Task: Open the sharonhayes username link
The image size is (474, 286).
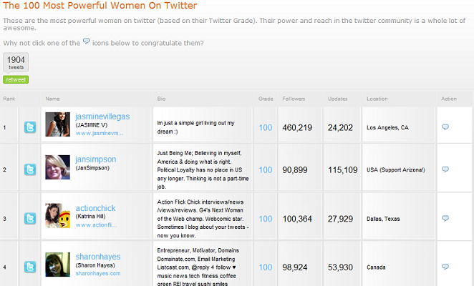Action: [x=98, y=257]
